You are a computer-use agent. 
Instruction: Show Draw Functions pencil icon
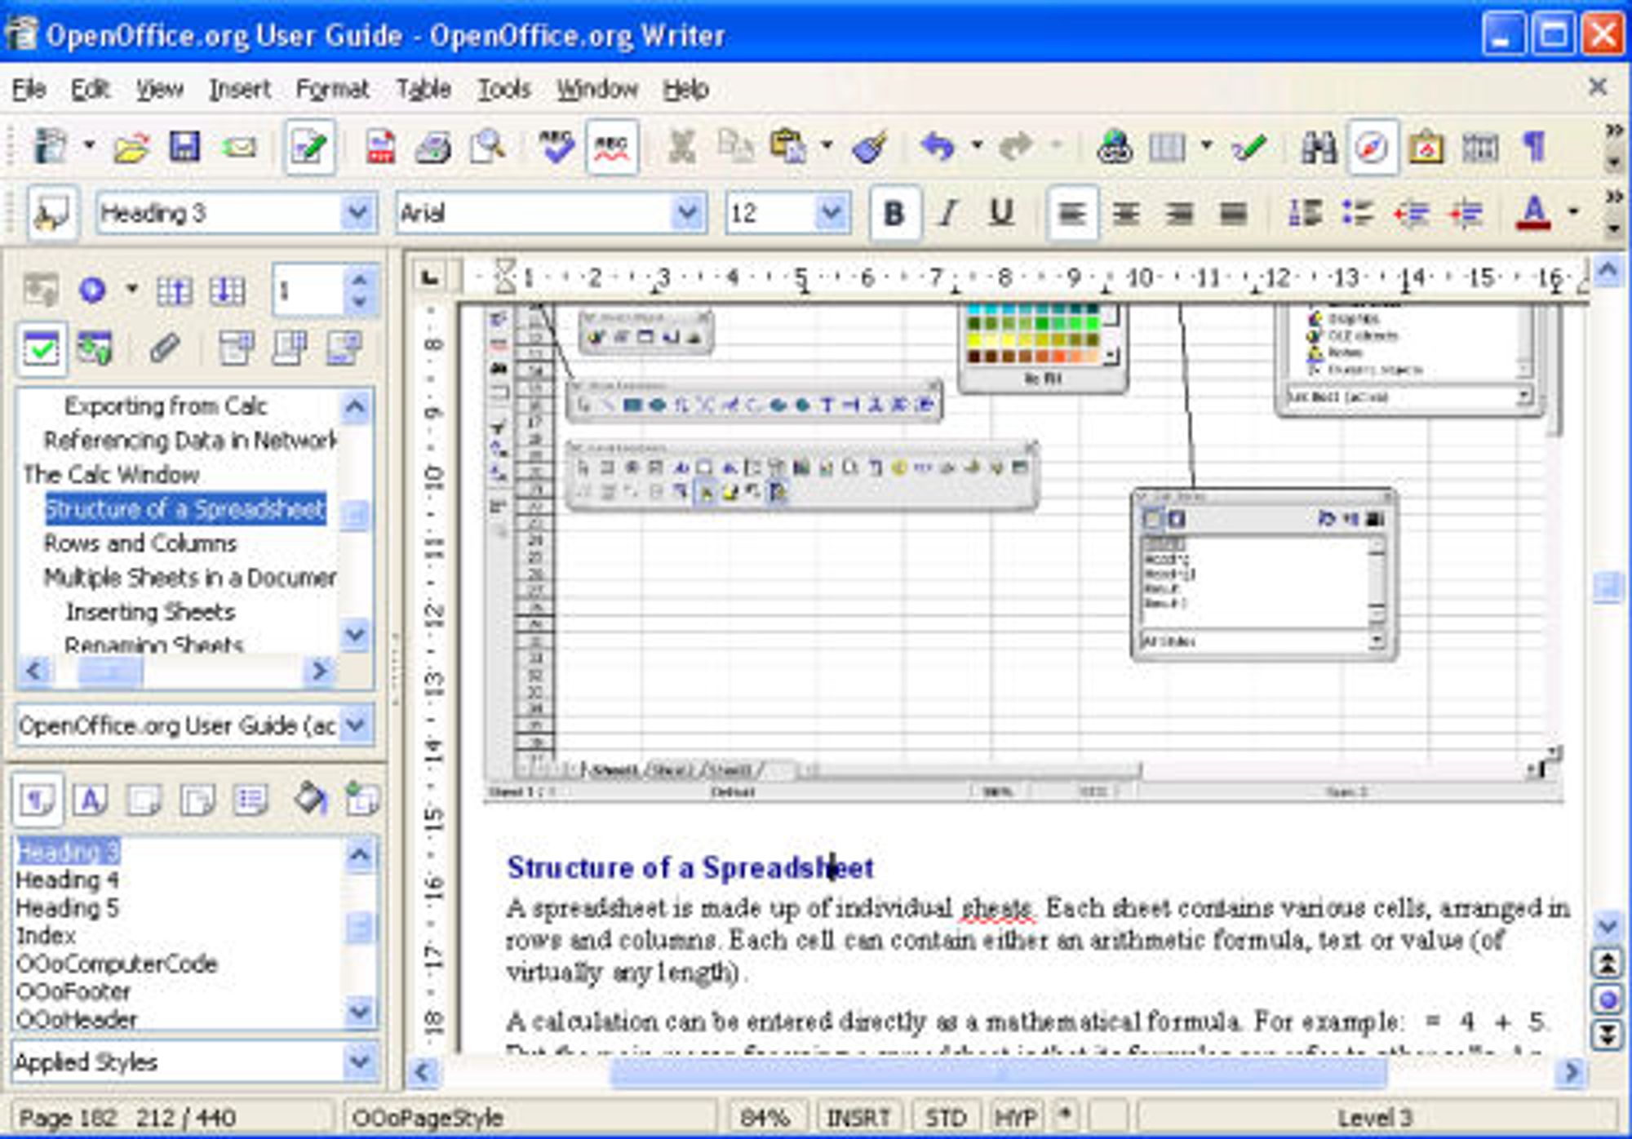point(1249,148)
